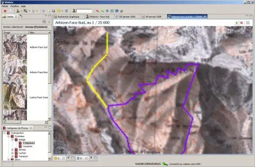Click the grid icon in the Cartes panel toolbar
Image resolution: width=255 pixels, height=167 pixels.
pyautogui.click(x=44, y=22)
